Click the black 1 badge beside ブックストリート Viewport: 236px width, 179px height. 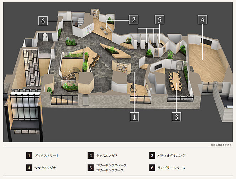pos(29,156)
